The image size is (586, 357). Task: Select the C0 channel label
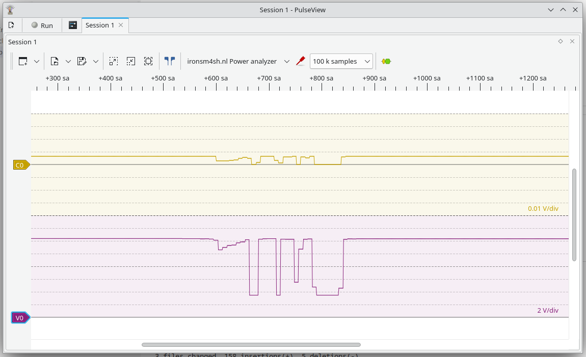[x=20, y=165]
